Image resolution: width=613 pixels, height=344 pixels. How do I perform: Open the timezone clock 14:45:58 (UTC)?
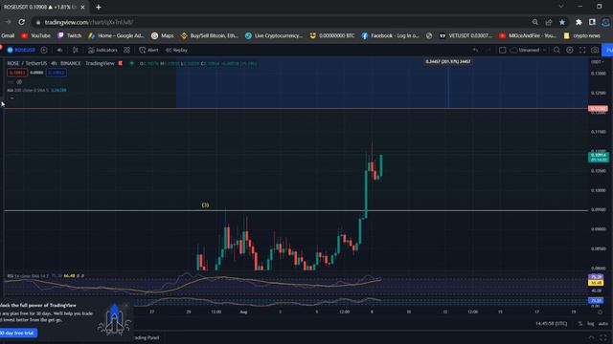click(x=552, y=324)
